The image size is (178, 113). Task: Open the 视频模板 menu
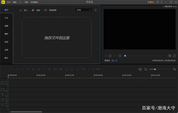[x=34, y=2]
